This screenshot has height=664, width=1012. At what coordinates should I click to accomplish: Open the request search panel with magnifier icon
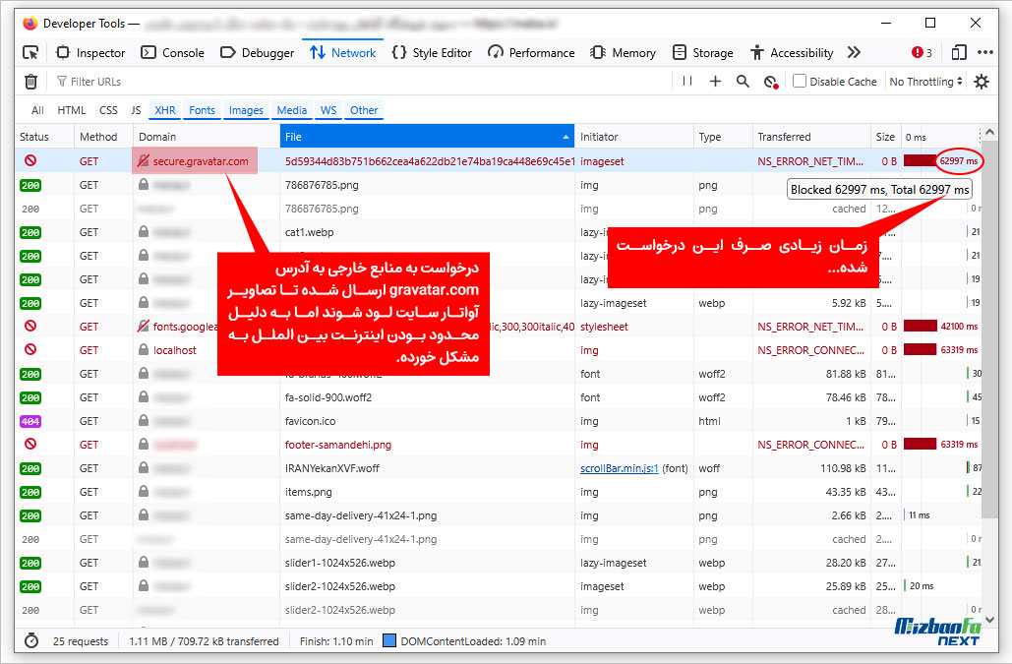743,82
